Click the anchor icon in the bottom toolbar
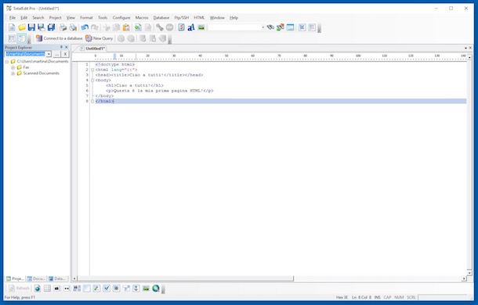Viewport: 478px width, 305px height. pyautogui.click(x=136, y=289)
